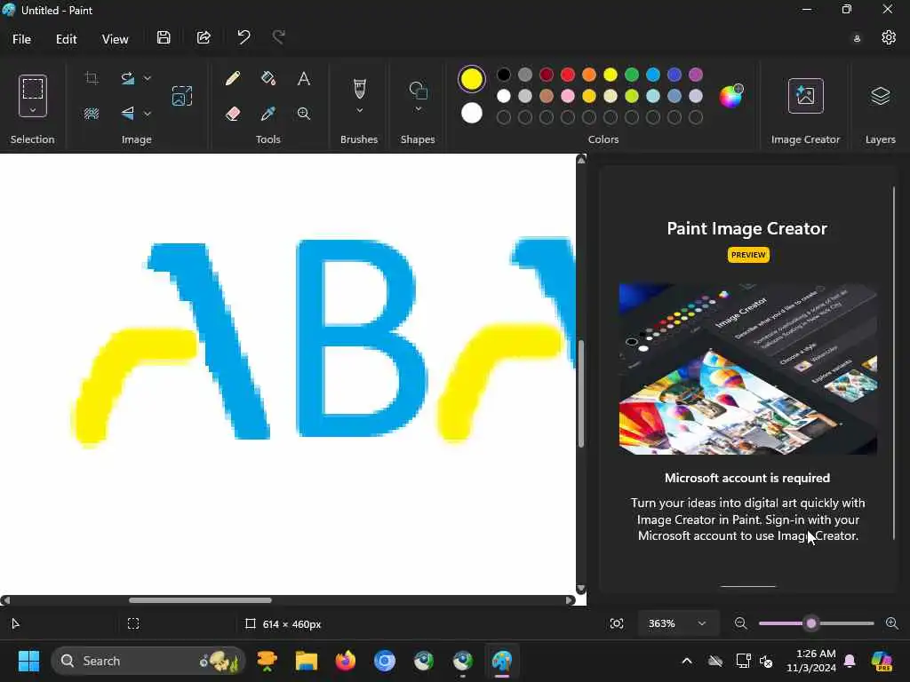
Task: Open Paint Settings gear
Action: tap(889, 37)
